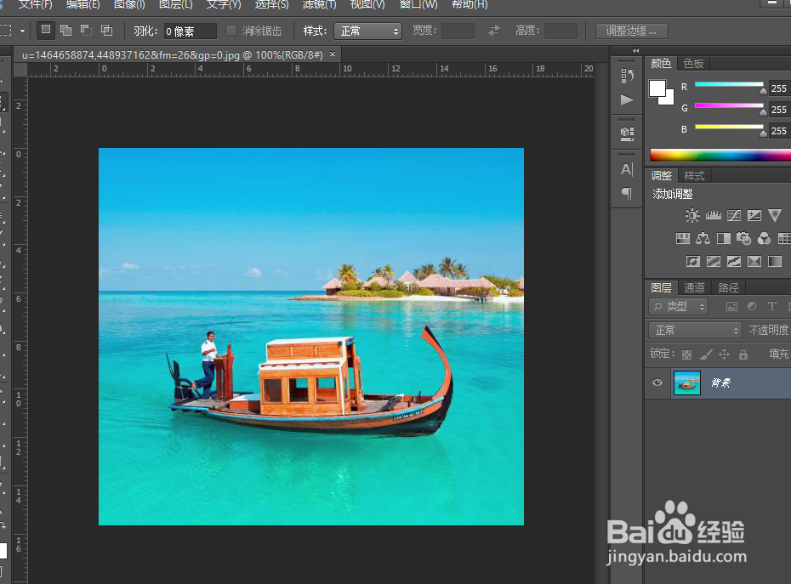Open the 图像(I) Image menu

click(129, 4)
